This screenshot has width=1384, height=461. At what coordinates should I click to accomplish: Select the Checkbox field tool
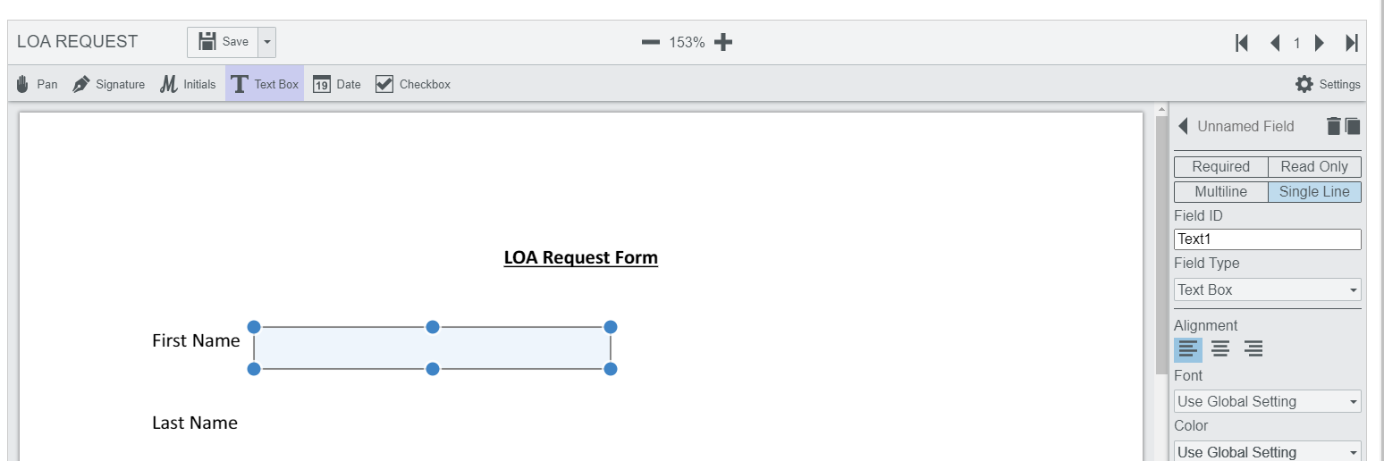(412, 84)
